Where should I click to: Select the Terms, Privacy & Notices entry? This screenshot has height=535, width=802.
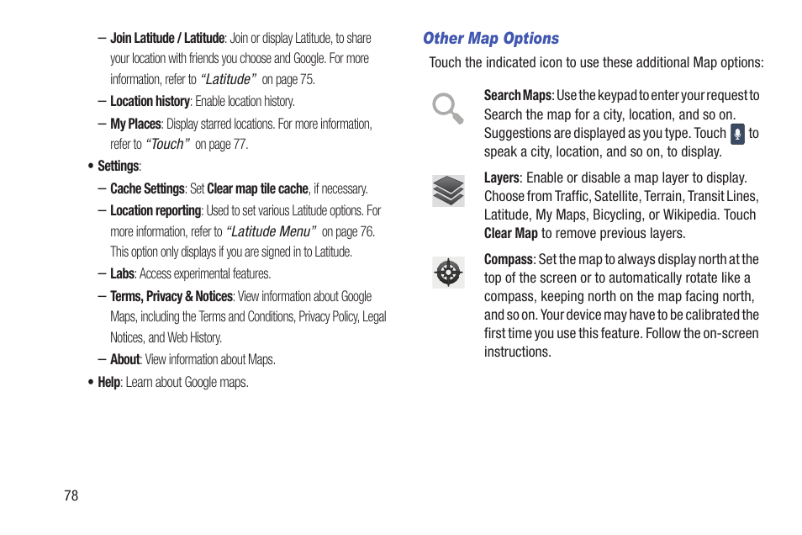click(171, 296)
